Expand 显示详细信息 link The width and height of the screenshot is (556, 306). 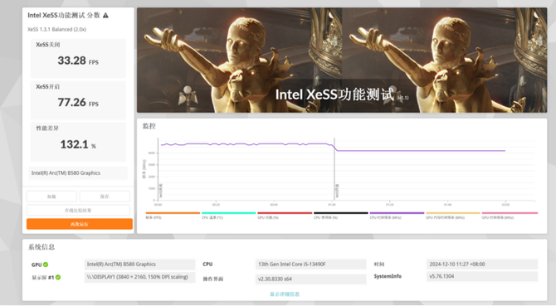click(285, 294)
